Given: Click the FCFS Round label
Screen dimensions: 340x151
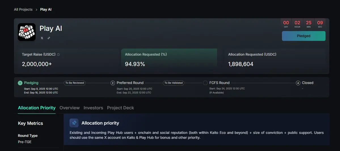Looking at the screenshot, I should click(x=219, y=83).
